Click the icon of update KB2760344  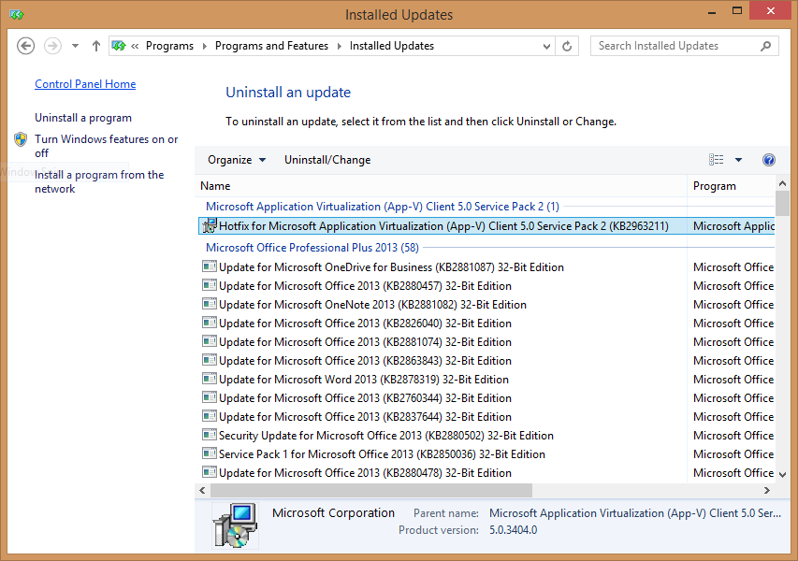point(210,397)
